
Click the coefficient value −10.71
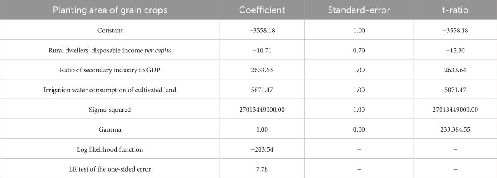(262, 51)
